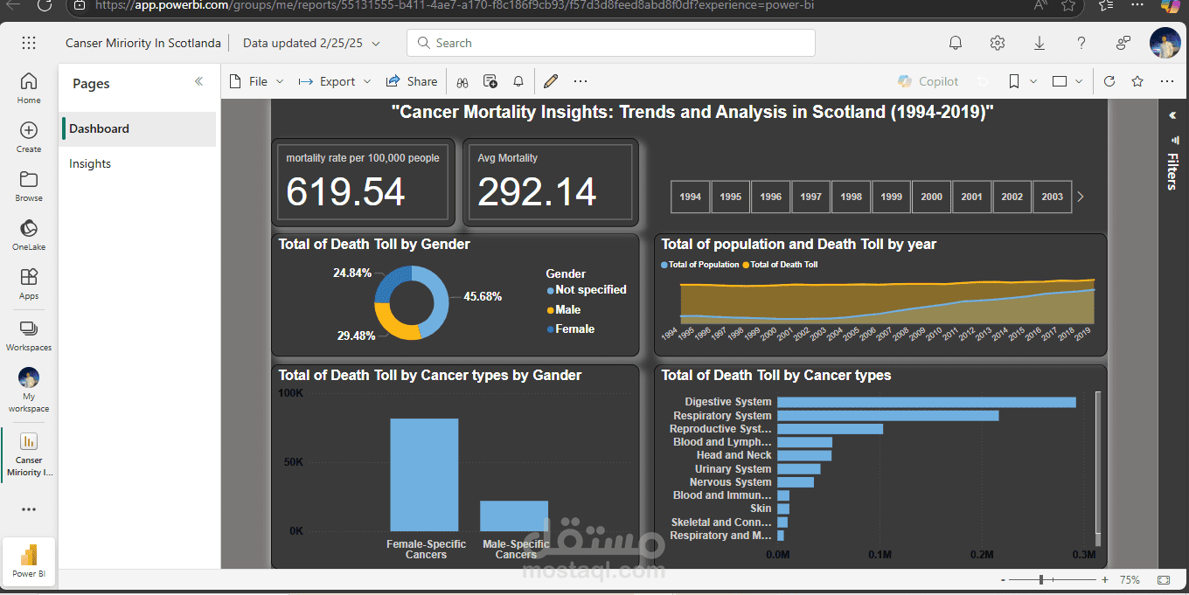Click the add comment icon
1189x595 pixels.
coord(490,80)
